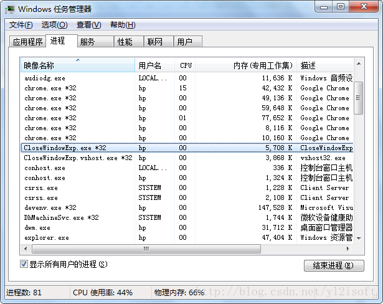Click the Task Manager title bar icon
This screenshot has height=304, width=383.
[x=10, y=9]
